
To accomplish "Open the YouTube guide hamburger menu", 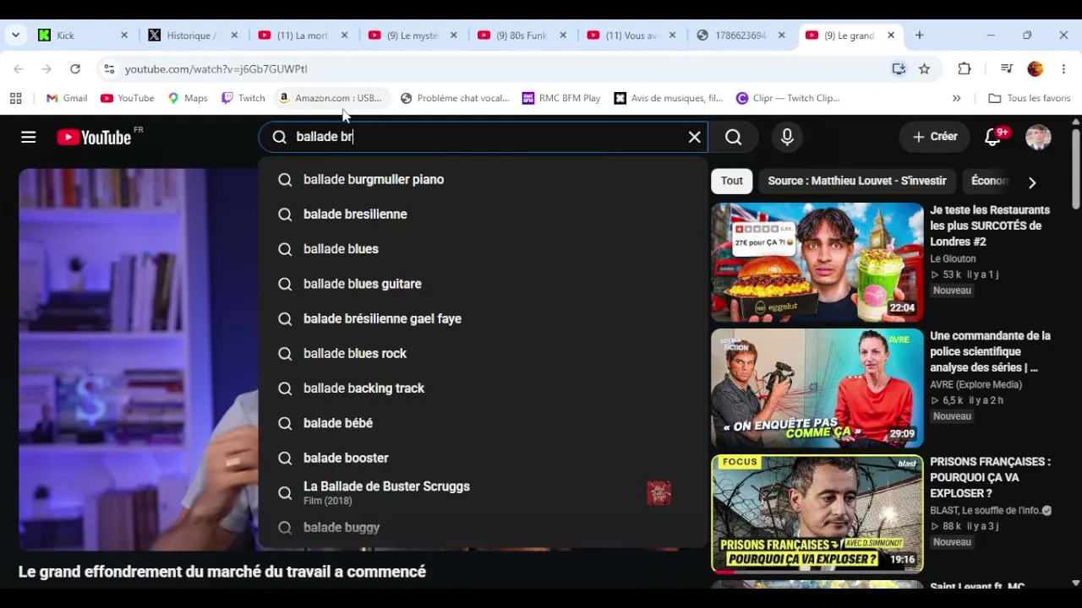I will point(29,137).
